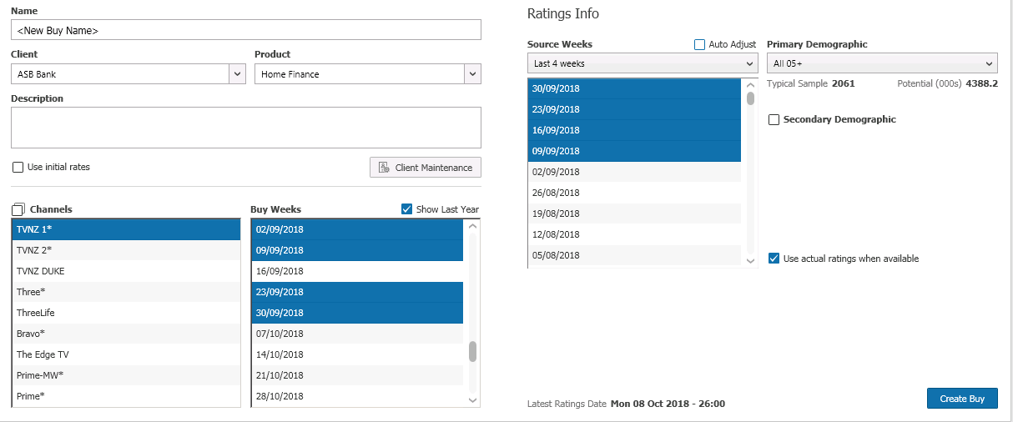Select source week 16/09/2018
This screenshot has height=422, width=1013.
coord(634,130)
